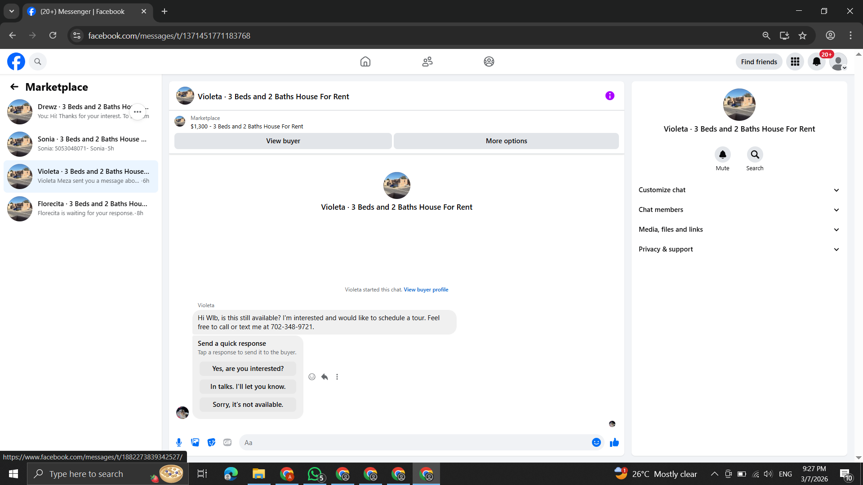
Task: Open the weather widget showing 26°C
Action: click(x=656, y=474)
